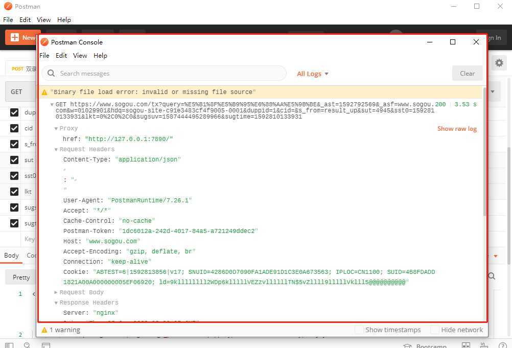Click the Postman-Token header value

[188, 231]
